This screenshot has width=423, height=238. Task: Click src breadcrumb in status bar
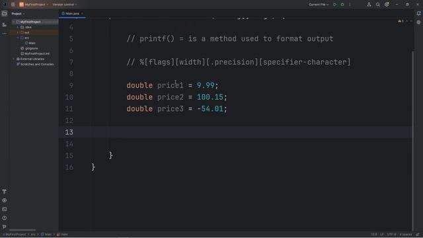point(33,235)
